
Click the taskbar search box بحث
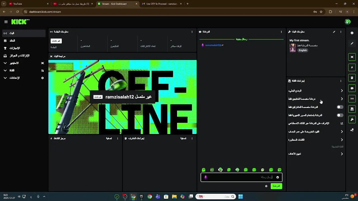click(x=215, y=197)
